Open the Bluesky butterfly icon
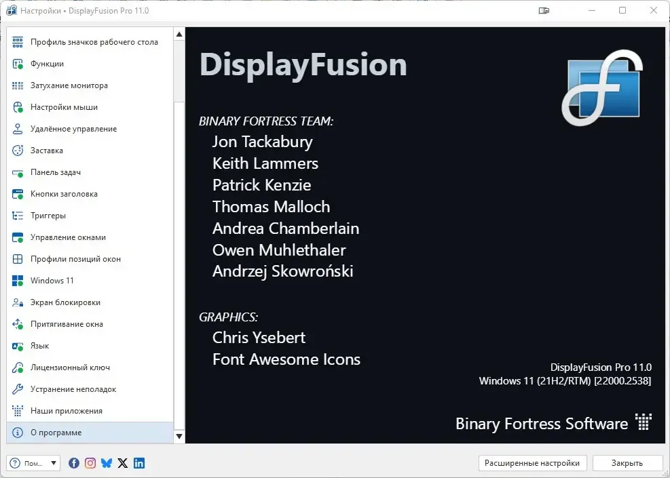 click(x=107, y=463)
